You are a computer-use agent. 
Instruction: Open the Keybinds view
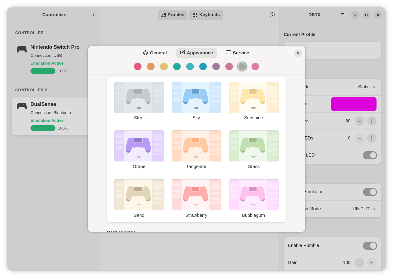click(x=206, y=15)
